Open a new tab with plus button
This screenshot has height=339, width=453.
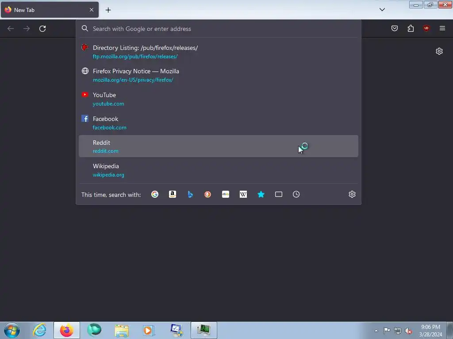tap(108, 10)
